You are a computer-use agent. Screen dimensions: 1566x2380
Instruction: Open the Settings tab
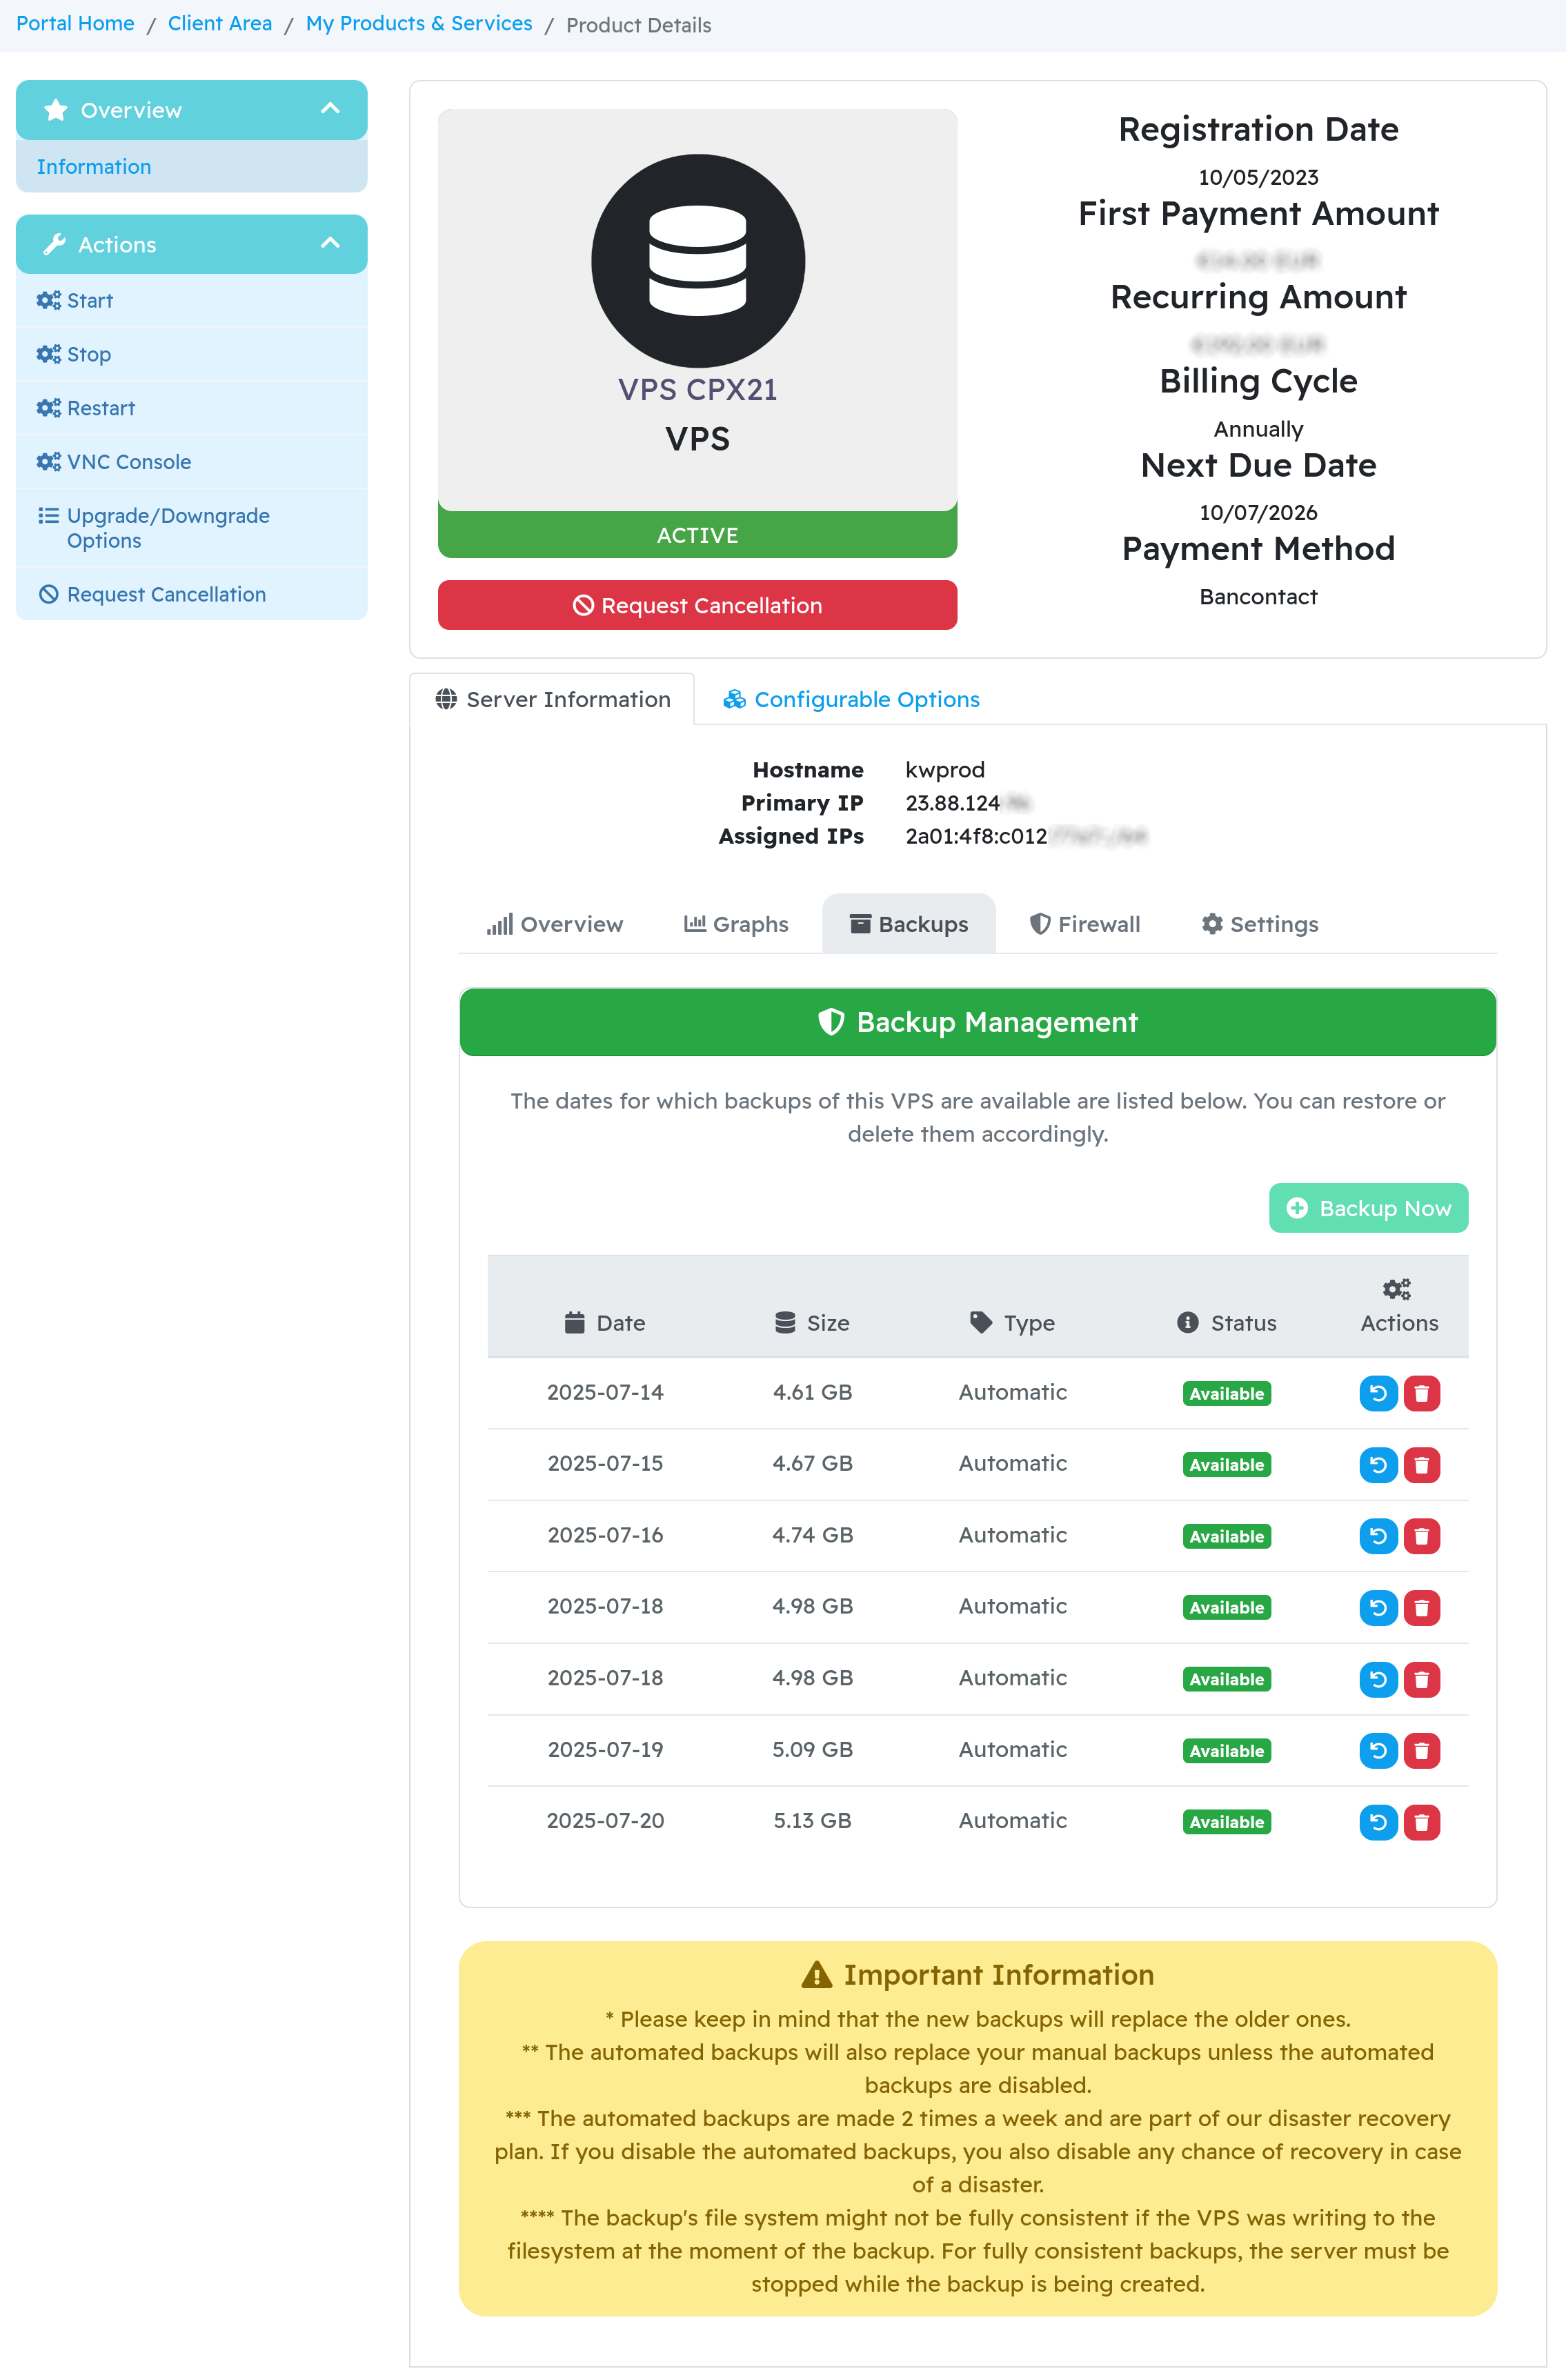click(1259, 924)
